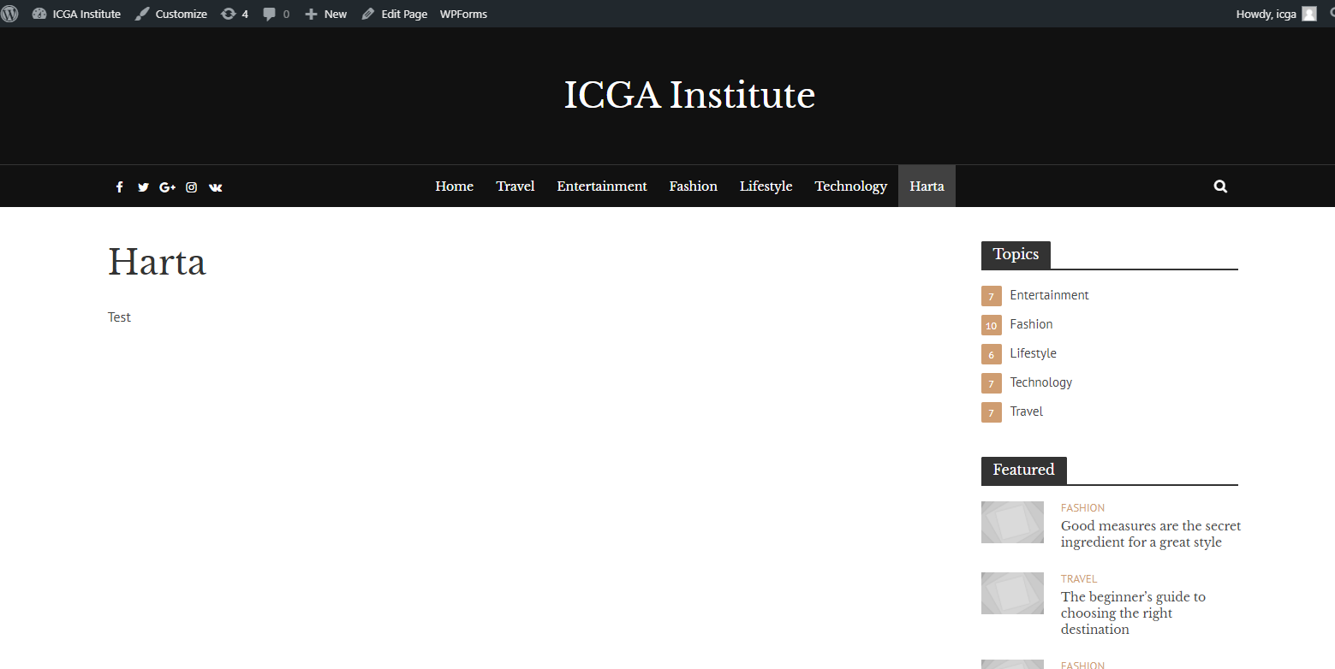
Task: Open the Facebook social icon link
Action: [x=120, y=187]
